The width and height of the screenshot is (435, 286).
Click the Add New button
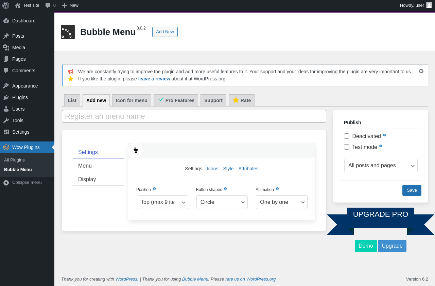tap(165, 32)
